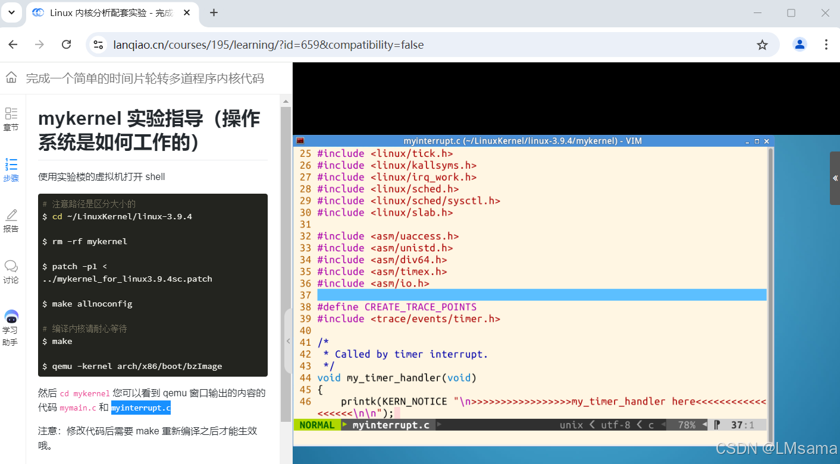
Task: Click the utf-8 encoding in status line
Action: (615, 425)
